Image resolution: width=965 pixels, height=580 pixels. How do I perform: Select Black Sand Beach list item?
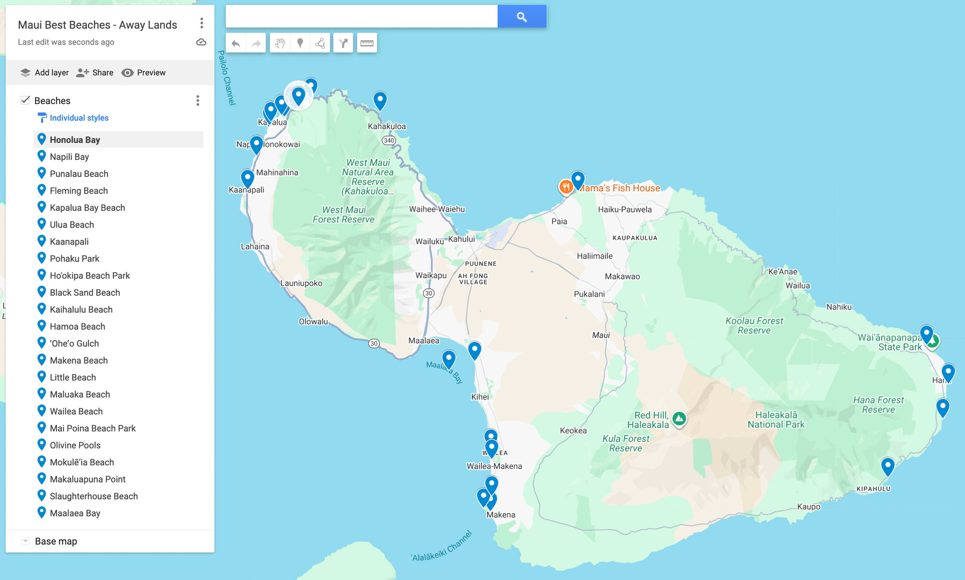tap(85, 293)
